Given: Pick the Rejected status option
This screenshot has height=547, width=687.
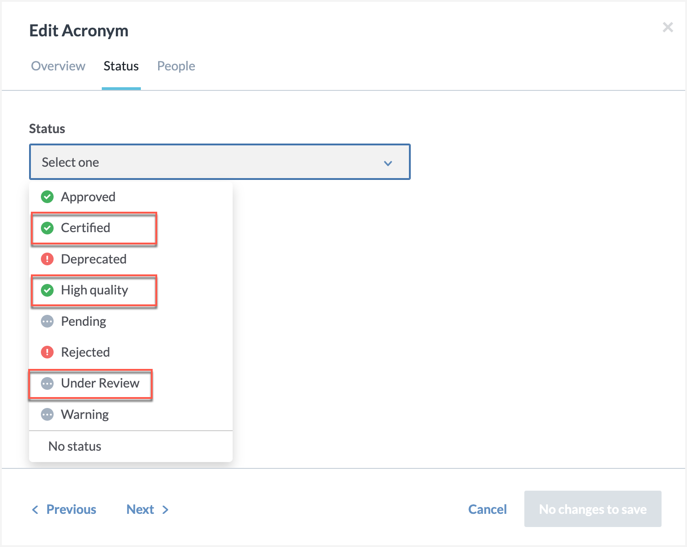Looking at the screenshot, I should [131, 352].
